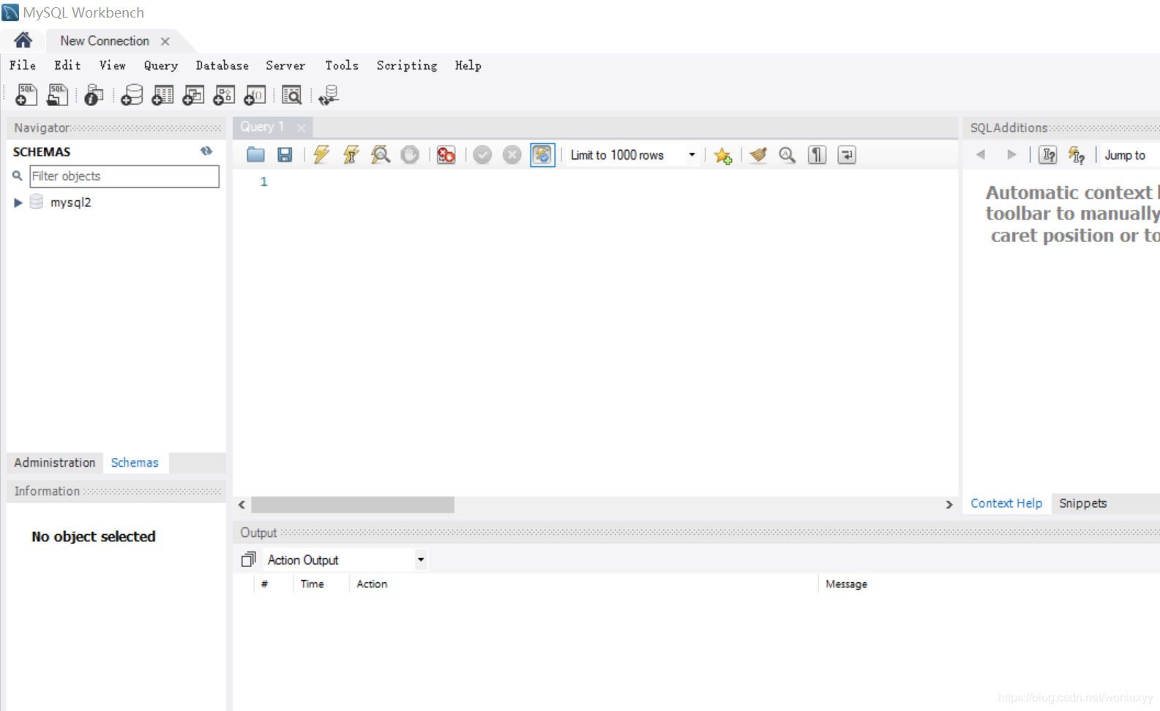Create a new SQL tab icon

[x=26, y=95]
